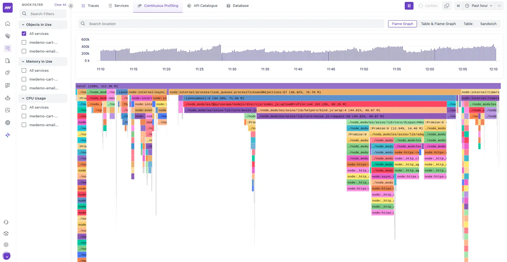The width and height of the screenshot is (507, 262).
Task: Open the Home icon in sidebar
Action: point(8,24)
